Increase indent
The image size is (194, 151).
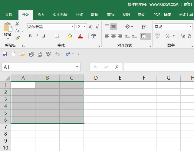(134, 36)
